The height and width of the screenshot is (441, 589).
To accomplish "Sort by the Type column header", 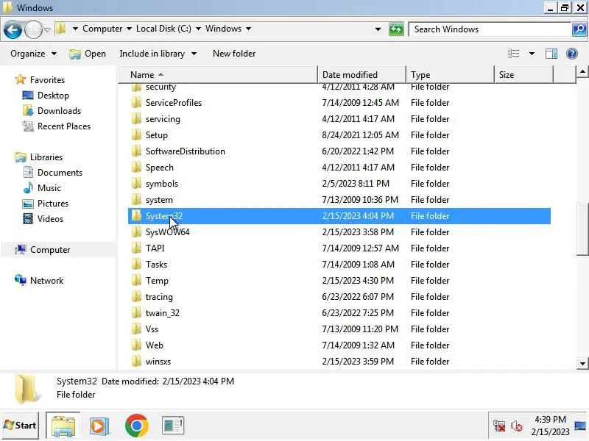I will 450,75.
